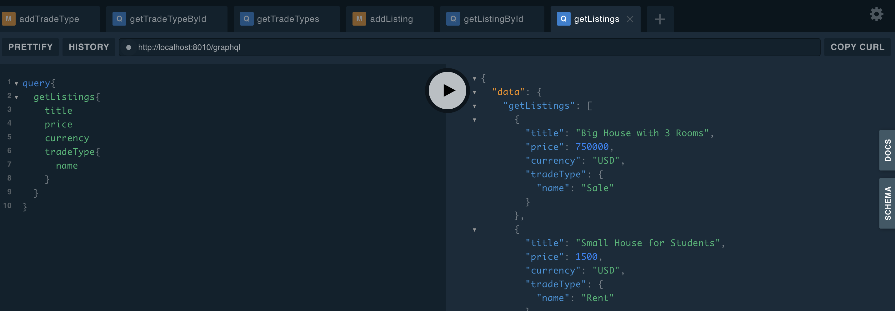Click the M icon on addListing tab
The width and height of the screenshot is (895, 311).
[x=359, y=19]
